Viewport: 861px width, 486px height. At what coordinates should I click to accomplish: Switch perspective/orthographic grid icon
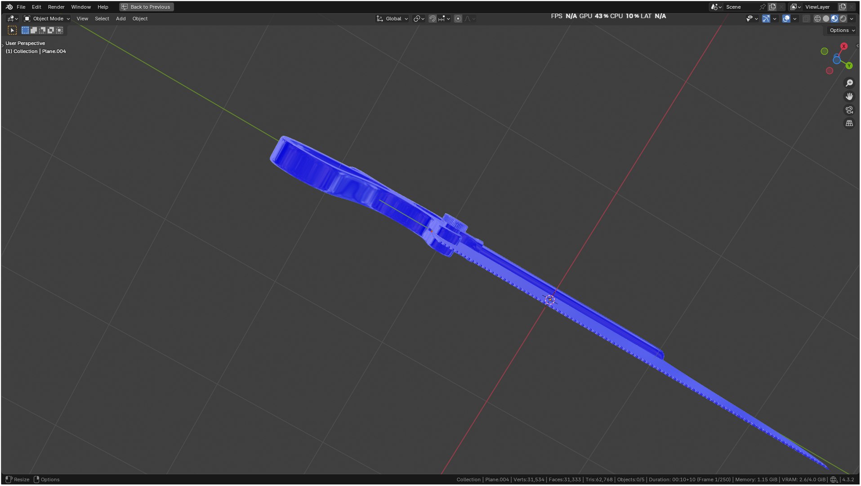coord(849,123)
